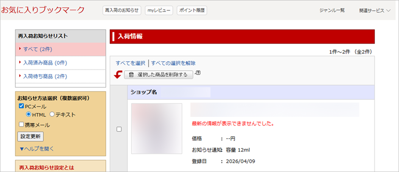This screenshot has height=172, width=399.
Task: Select 入荷済み商品 (0件) filter
Action: tap(61, 63)
